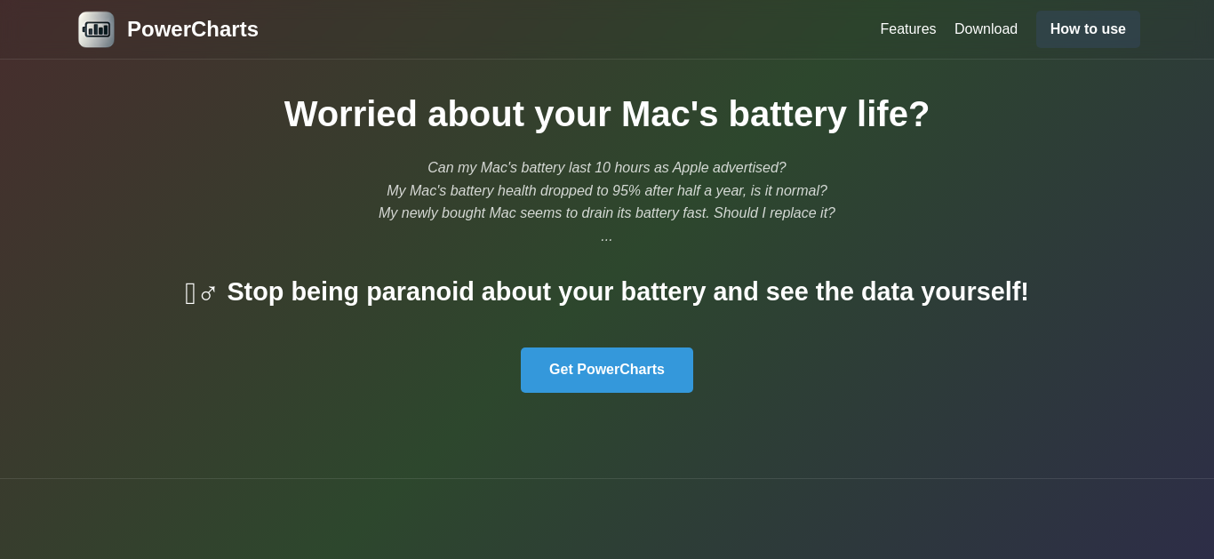Click the PowerCharts brand name text
The height and width of the screenshot is (559, 1214).
click(x=193, y=29)
